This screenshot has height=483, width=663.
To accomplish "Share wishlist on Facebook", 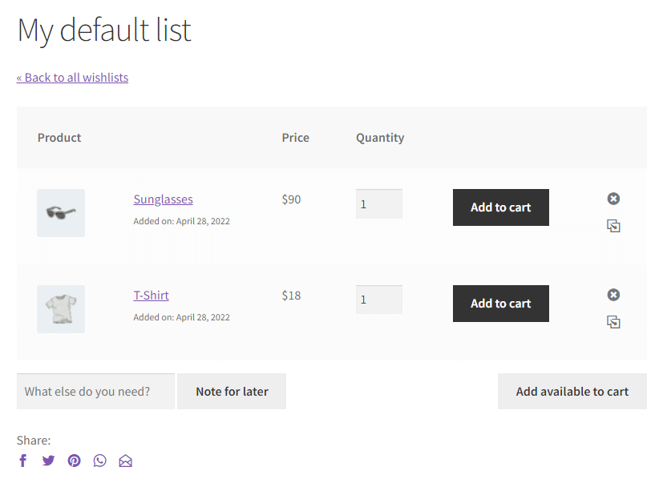I will tap(23, 461).
